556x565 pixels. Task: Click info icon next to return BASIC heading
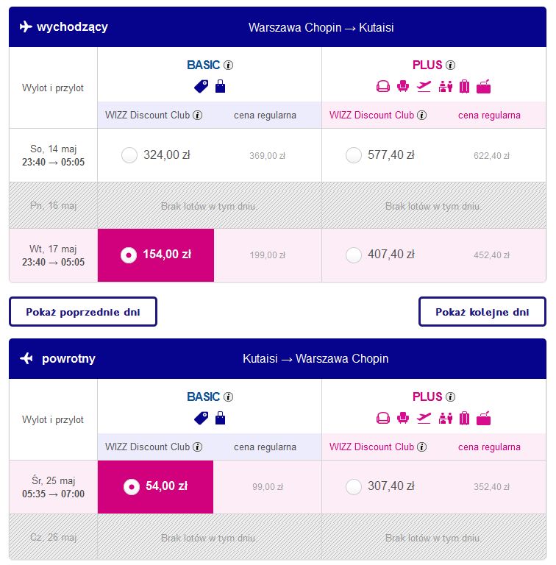[x=228, y=397]
